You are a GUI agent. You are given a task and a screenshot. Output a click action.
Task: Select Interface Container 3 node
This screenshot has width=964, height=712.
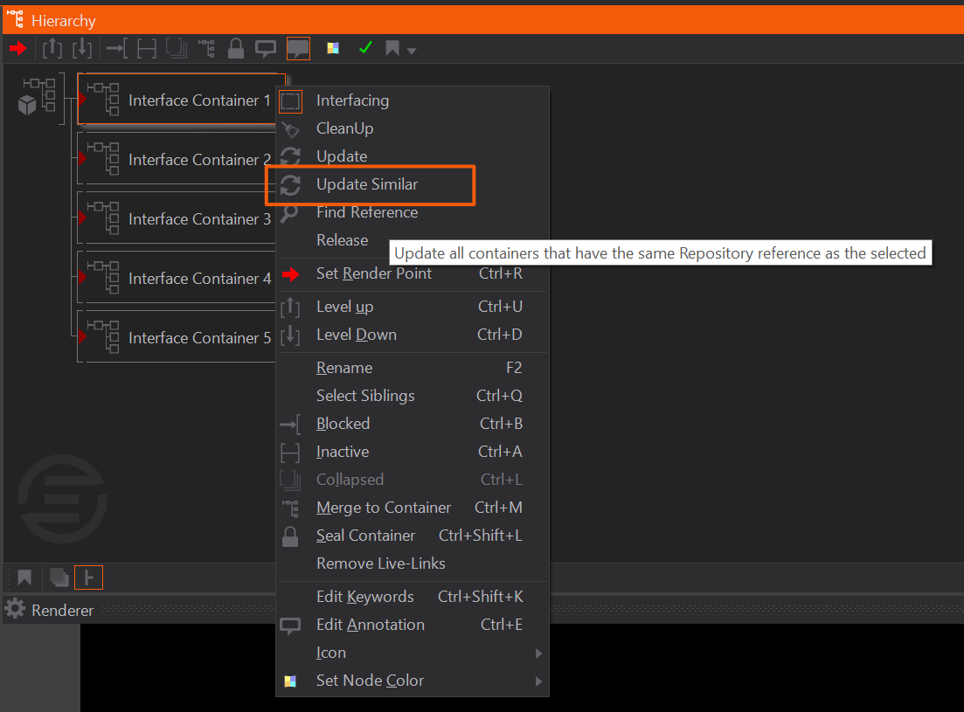[177, 218]
